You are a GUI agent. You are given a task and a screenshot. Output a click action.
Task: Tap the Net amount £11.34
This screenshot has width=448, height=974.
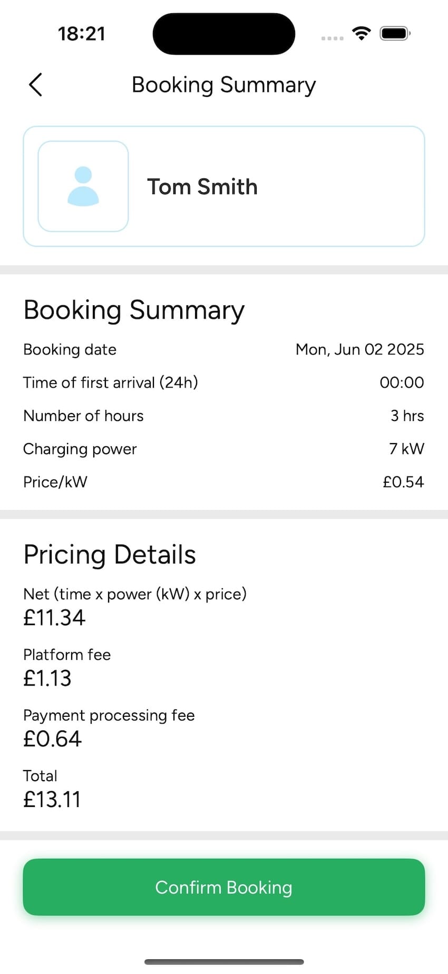(x=54, y=617)
